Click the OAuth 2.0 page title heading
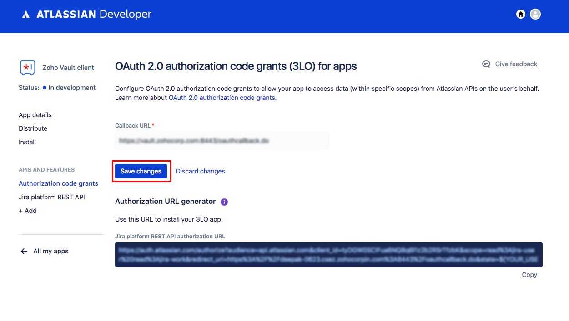The width and height of the screenshot is (569, 321). [x=236, y=66]
